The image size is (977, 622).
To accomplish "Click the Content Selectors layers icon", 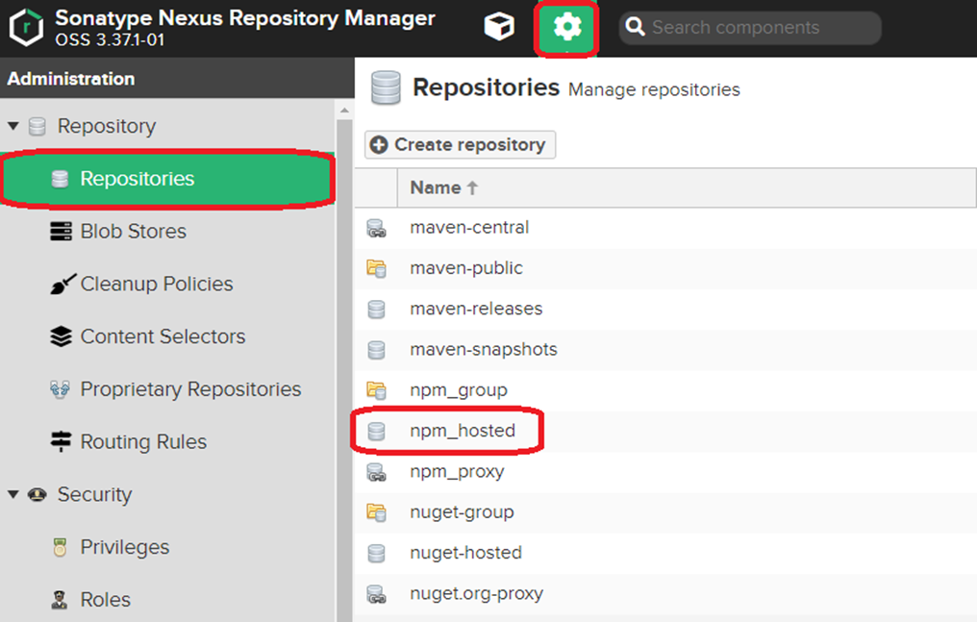I will (61, 336).
